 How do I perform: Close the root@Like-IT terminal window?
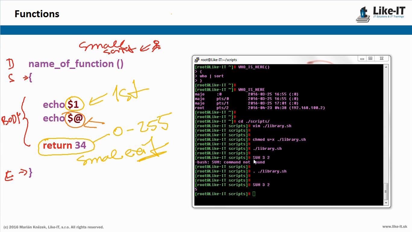382,59
